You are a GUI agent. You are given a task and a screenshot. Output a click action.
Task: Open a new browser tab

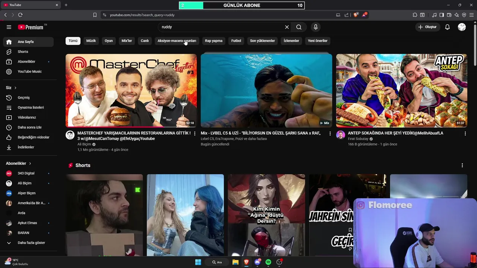click(x=66, y=5)
